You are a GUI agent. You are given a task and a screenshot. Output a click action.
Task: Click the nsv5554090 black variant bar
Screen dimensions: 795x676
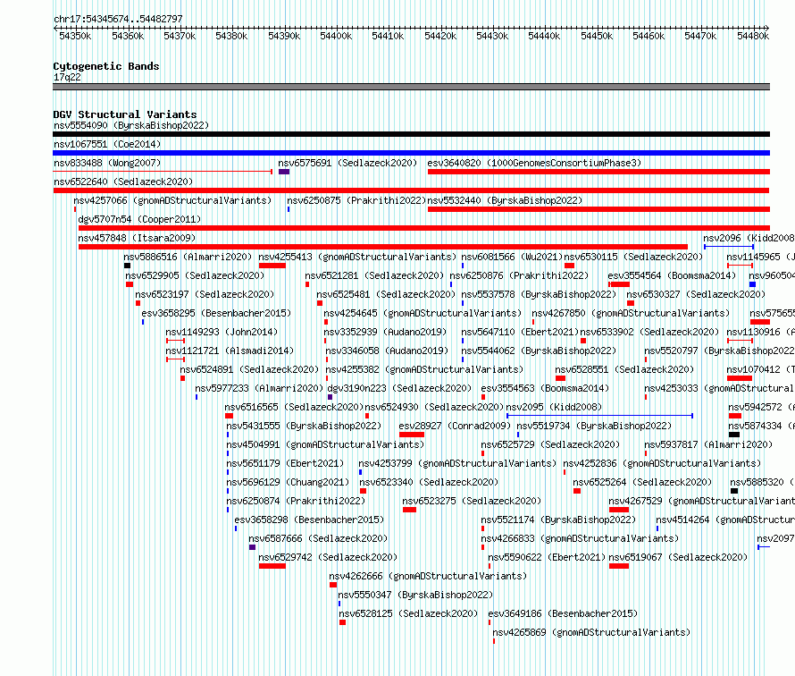coord(411,134)
